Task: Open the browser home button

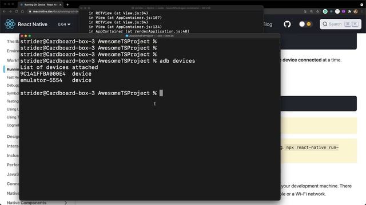Action: pyautogui.click(x=23, y=11)
